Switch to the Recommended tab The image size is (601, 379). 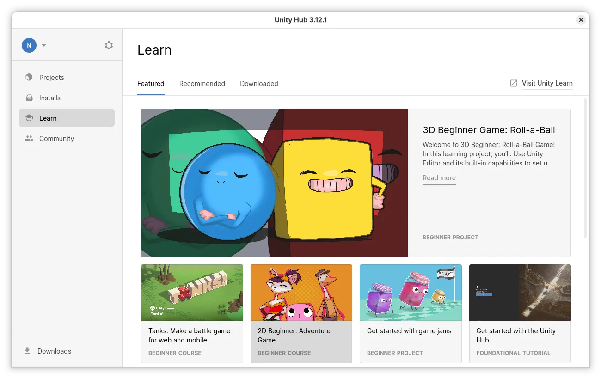tap(202, 84)
